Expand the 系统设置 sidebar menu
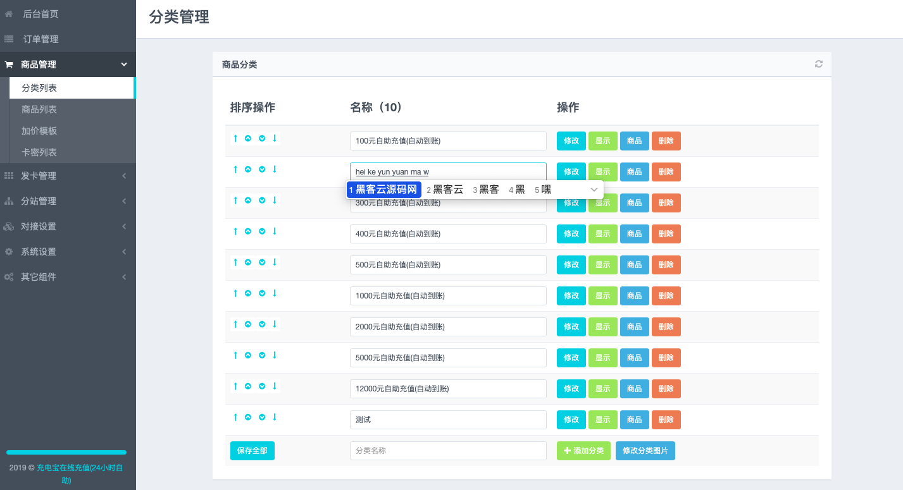Viewport: 903px width, 490px height. tap(68, 252)
